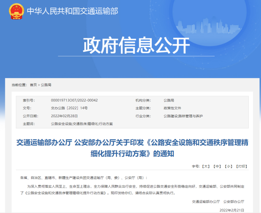Set font size to 中
Image resolution: width=261 pixels, height=213 pixels.
click(x=217, y=166)
